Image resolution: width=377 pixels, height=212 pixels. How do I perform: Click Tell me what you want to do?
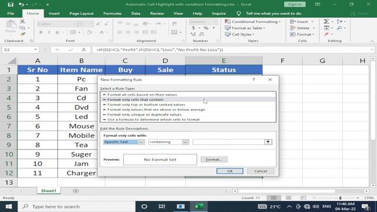[x=273, y=14]
